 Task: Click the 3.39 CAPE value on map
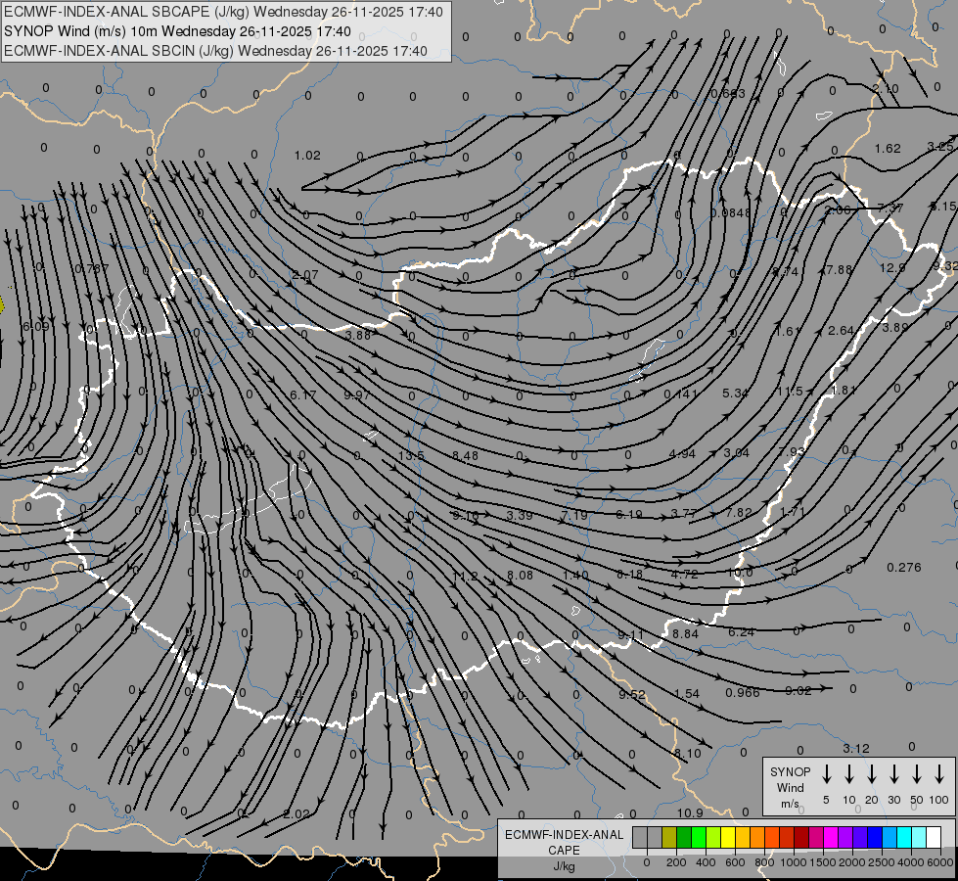pos(520,516)
